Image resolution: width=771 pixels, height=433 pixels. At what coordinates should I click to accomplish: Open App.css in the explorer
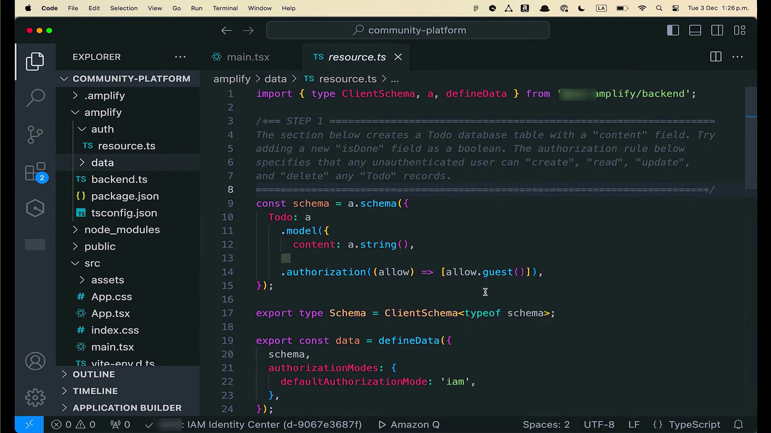pos(128,297)
